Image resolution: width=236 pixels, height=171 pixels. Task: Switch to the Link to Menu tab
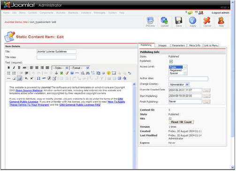(211, 45)
